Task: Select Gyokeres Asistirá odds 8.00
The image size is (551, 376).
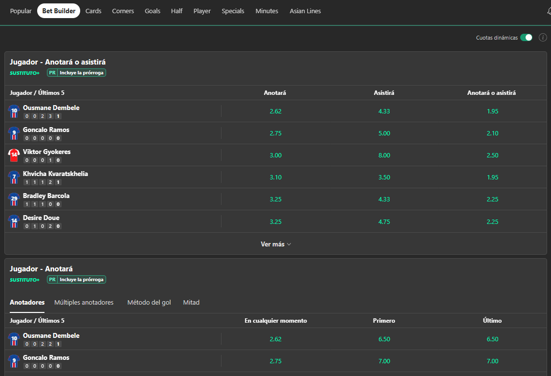Action: (384, 155)
